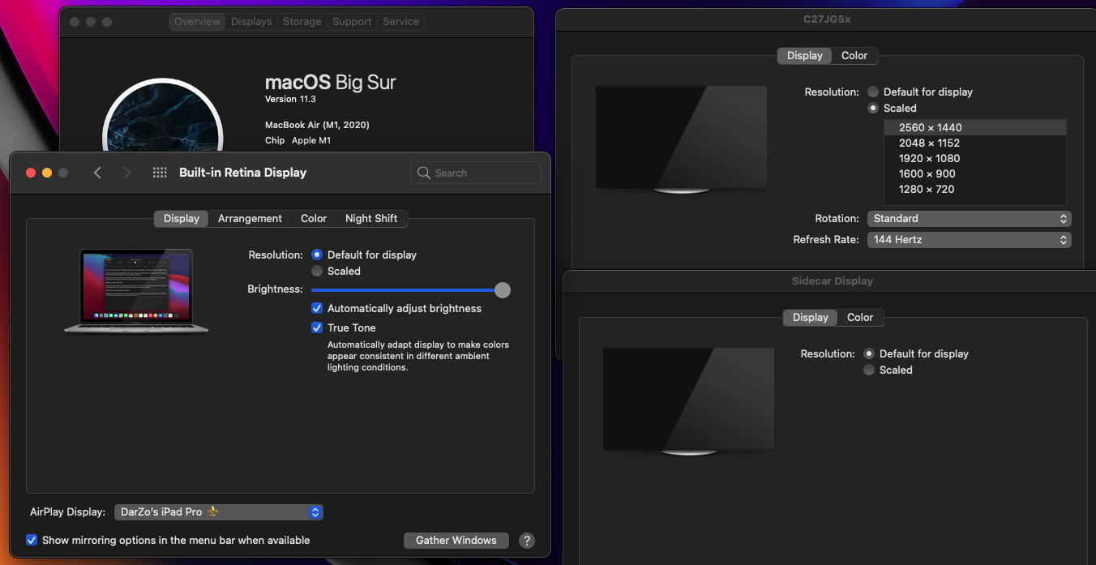This screenshot has width=1096, height=565.
Task: Toggle Automatically adjust brightness checkbox
Action: click(x=317, y=308)
